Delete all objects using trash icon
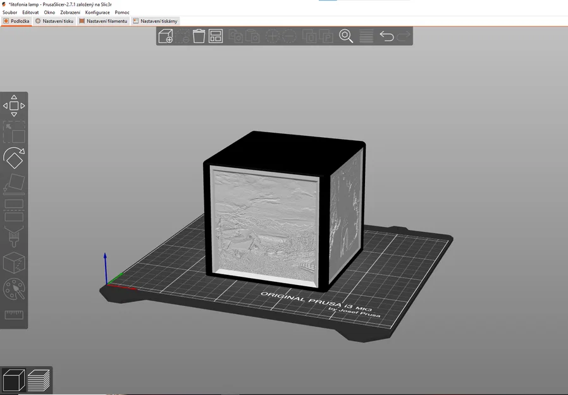 [199, 36]
